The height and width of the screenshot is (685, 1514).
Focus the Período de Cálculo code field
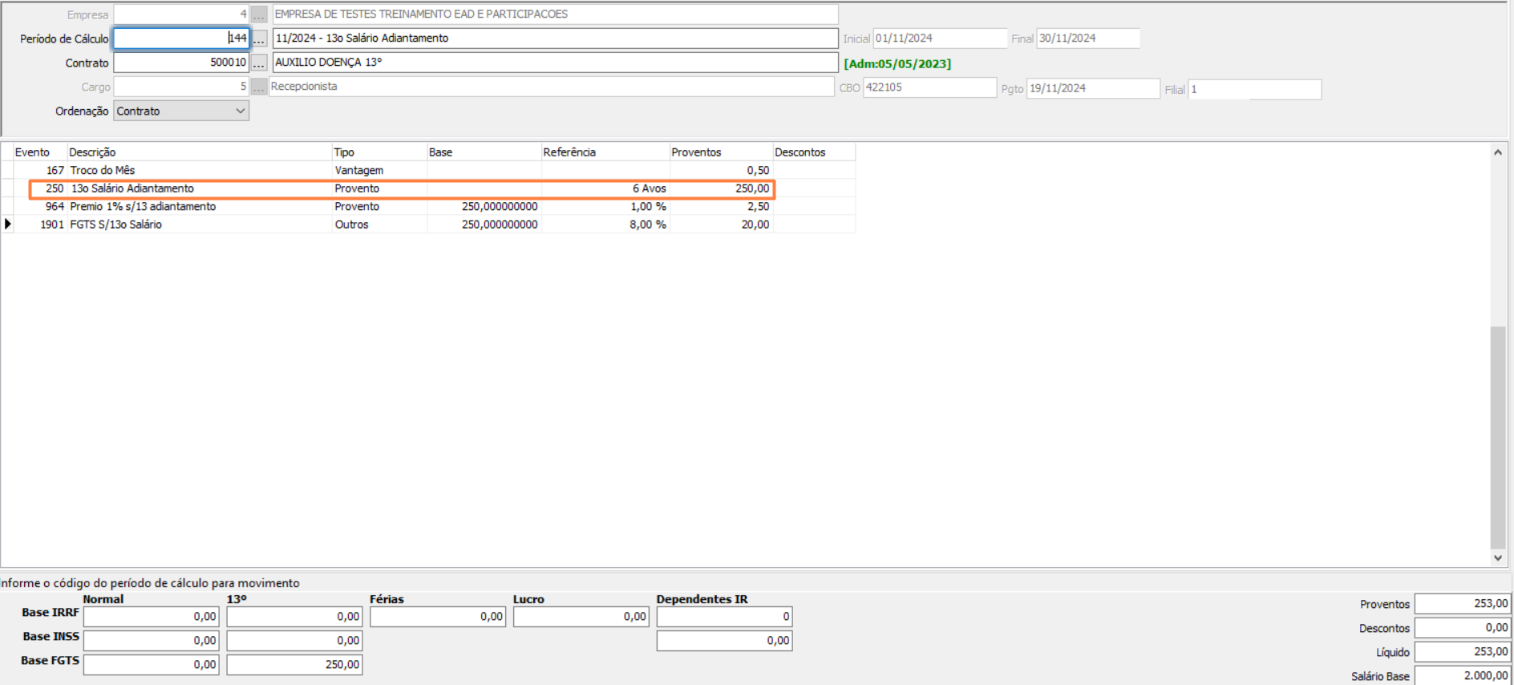(181, 39)
